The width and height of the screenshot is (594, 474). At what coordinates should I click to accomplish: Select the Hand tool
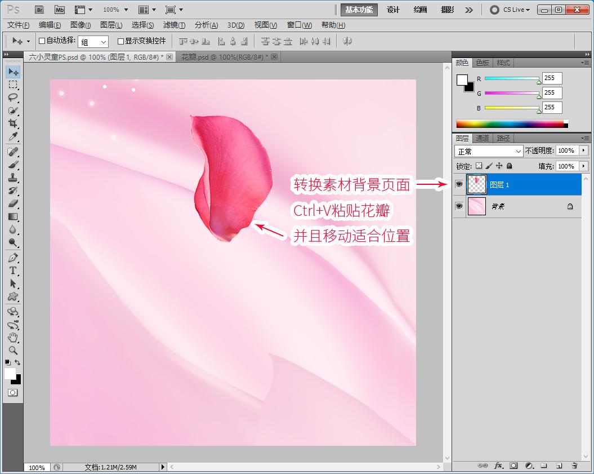14,338
